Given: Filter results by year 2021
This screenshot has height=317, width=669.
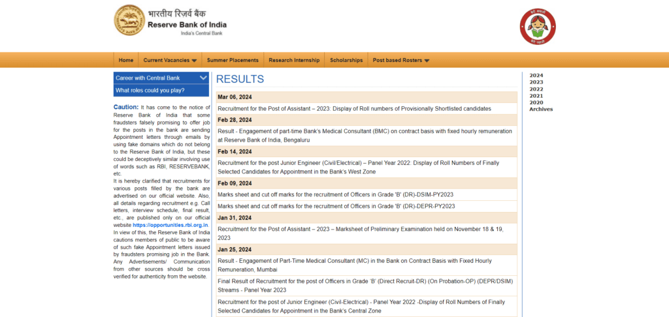Looking at the screenshot, I should point(536,96).
